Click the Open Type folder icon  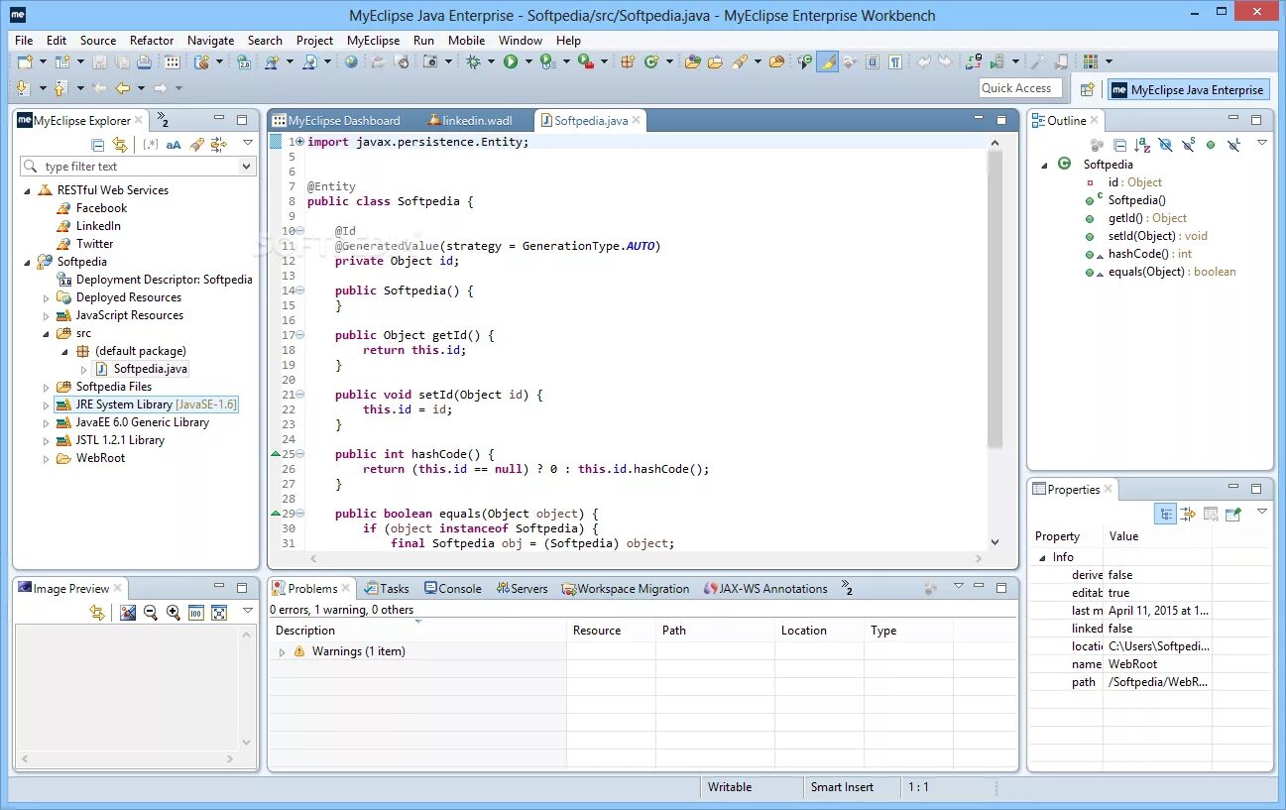pos(692,61)
